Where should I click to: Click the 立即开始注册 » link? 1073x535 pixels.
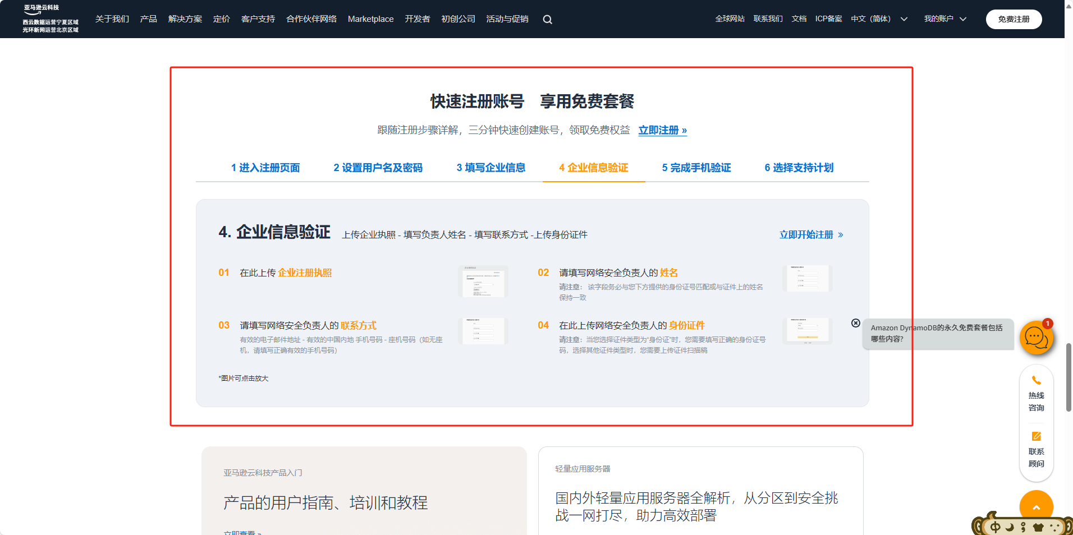coord(811,235)
